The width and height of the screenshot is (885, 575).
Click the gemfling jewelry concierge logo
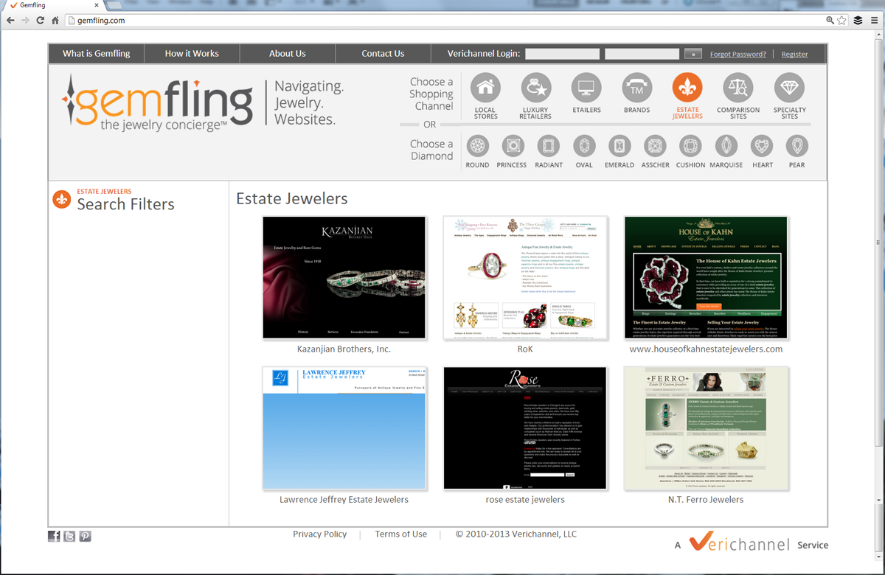coord(157,103)
